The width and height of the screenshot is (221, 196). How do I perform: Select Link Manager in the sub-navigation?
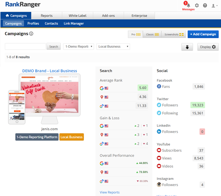74,23
